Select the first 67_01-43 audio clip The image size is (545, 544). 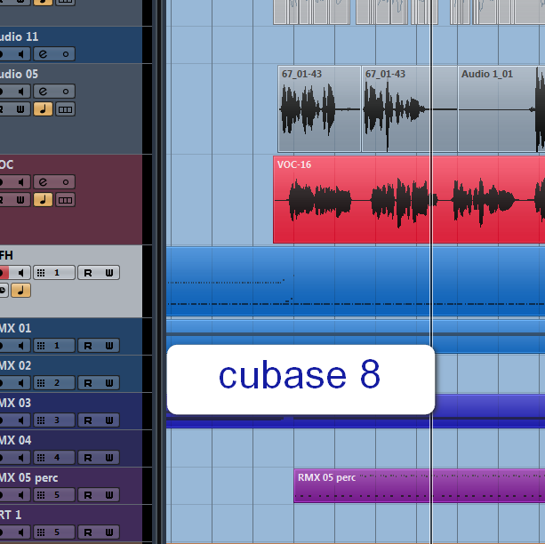(x=319, y=109)
